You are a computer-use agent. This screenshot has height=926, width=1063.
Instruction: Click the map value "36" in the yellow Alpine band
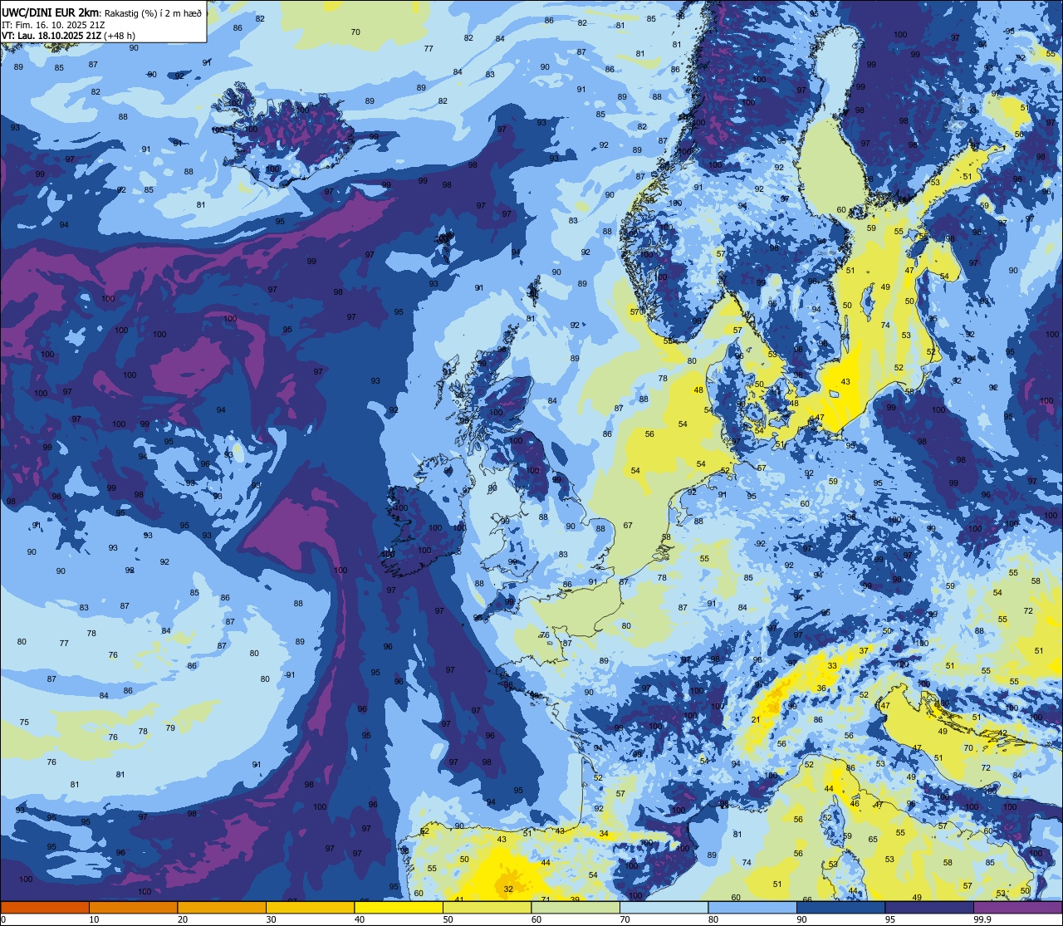click(x=821, y=688)
